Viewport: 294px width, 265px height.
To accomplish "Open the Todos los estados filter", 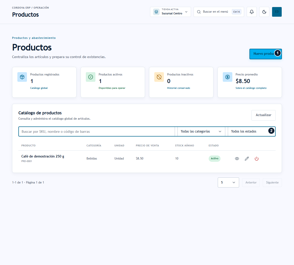I will click(252, 131).
